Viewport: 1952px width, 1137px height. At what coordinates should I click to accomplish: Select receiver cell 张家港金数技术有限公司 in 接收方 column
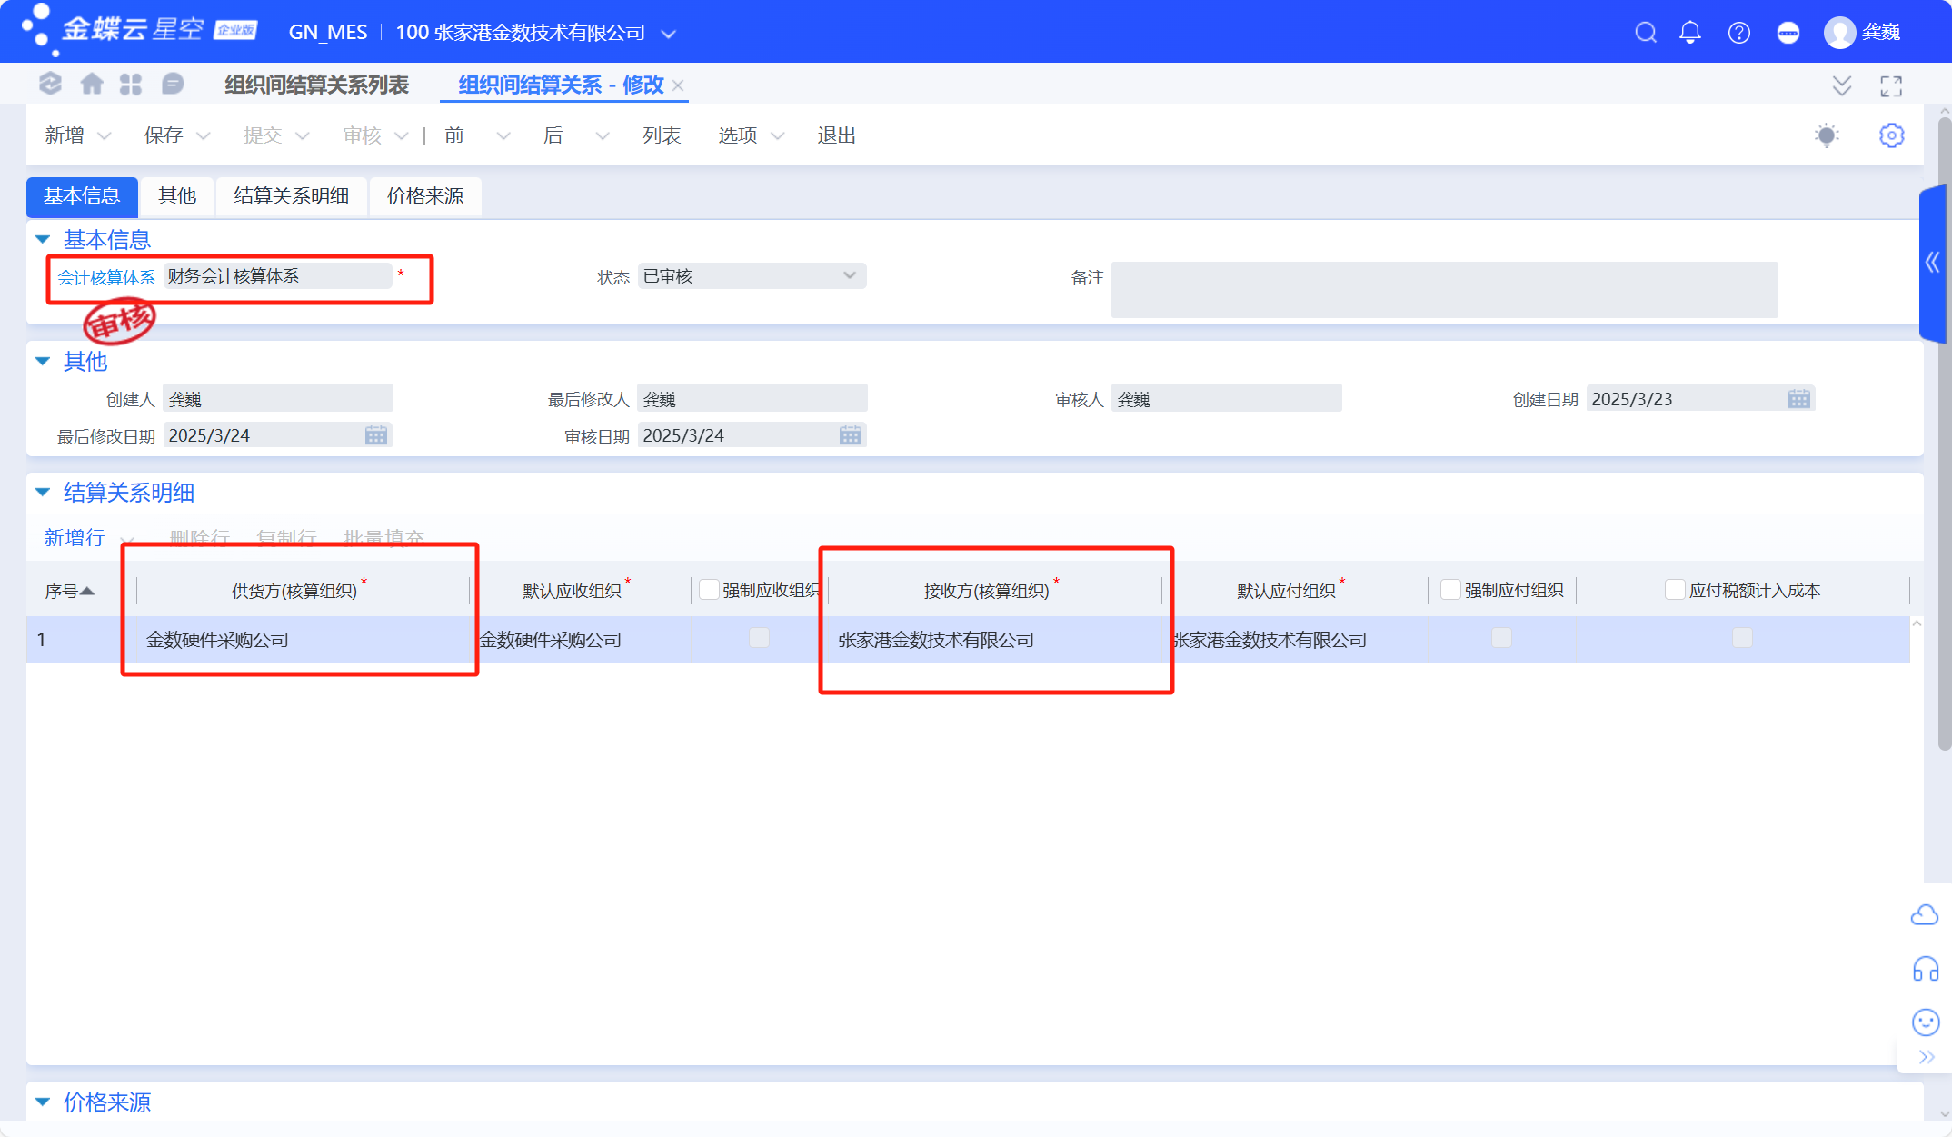[995, 640]
